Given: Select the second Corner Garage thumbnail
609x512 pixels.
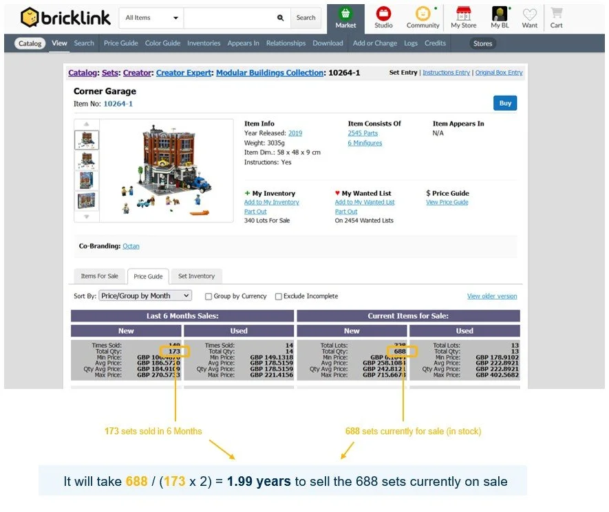Looking at the screenshot, I should [x=87, y=160].
